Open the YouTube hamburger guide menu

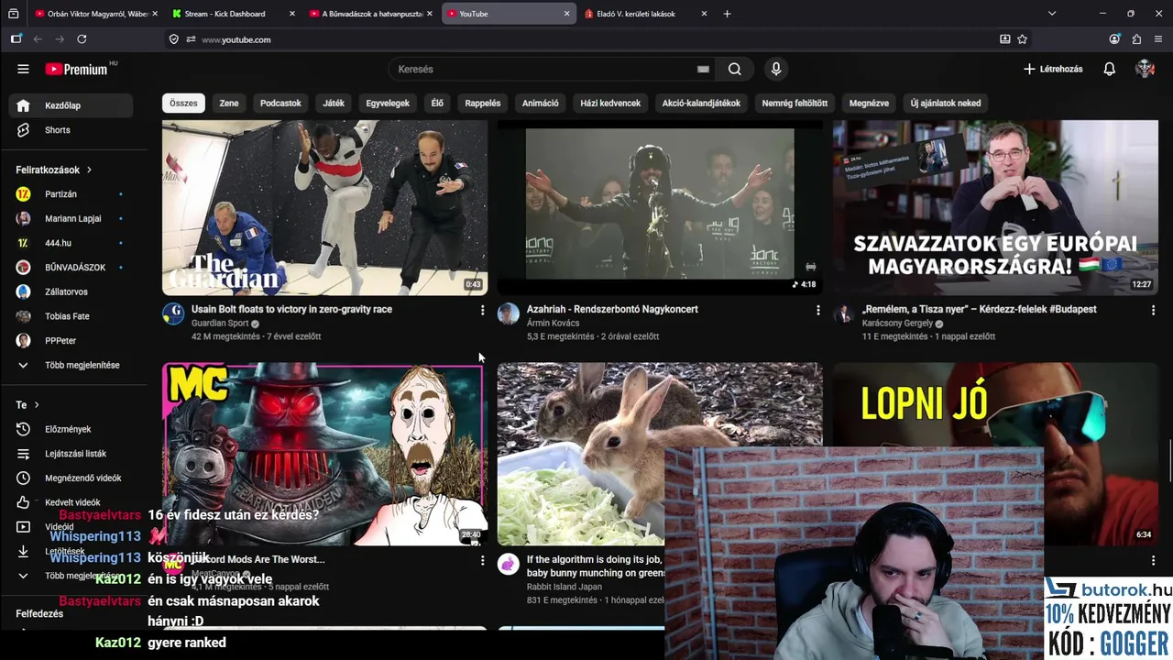click(23, 69)
